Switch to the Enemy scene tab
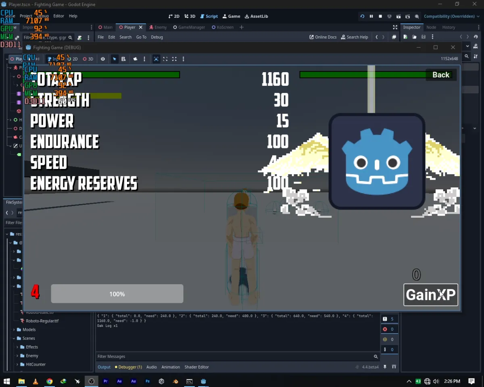The width and height of the screenshot is (484, 387). 158,27
